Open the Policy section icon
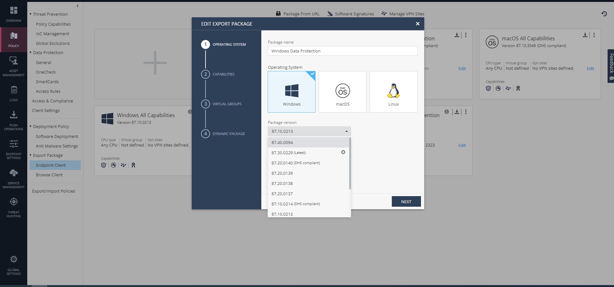Screen dimensions: 614x287 (13, 36)
